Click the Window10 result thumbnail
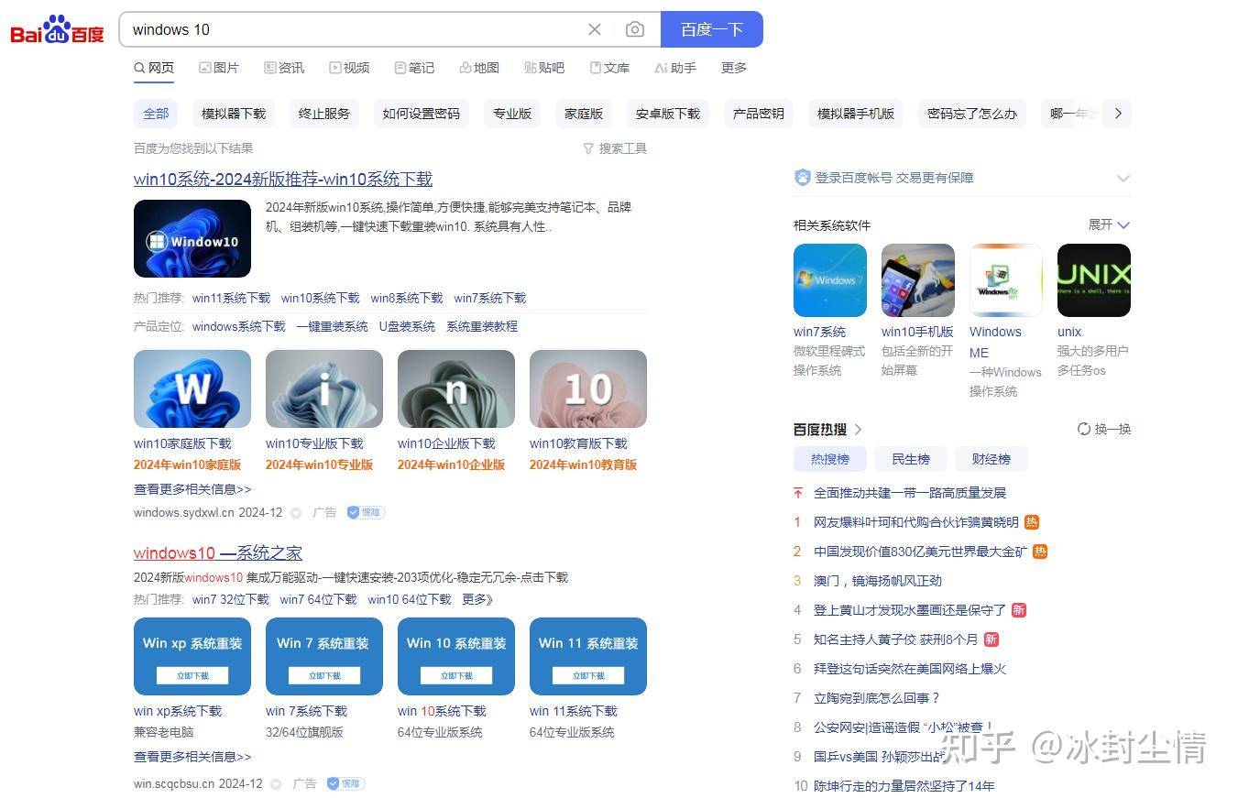This screenshot has height=798, width=1238. click(192, 238)
